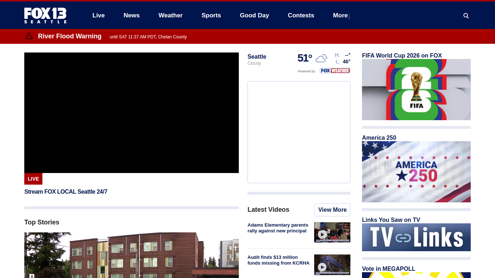495x278 pixels.
Task: Open Stream FOX LOCAL Seattle 24/7 link
Action: [66, 191]
